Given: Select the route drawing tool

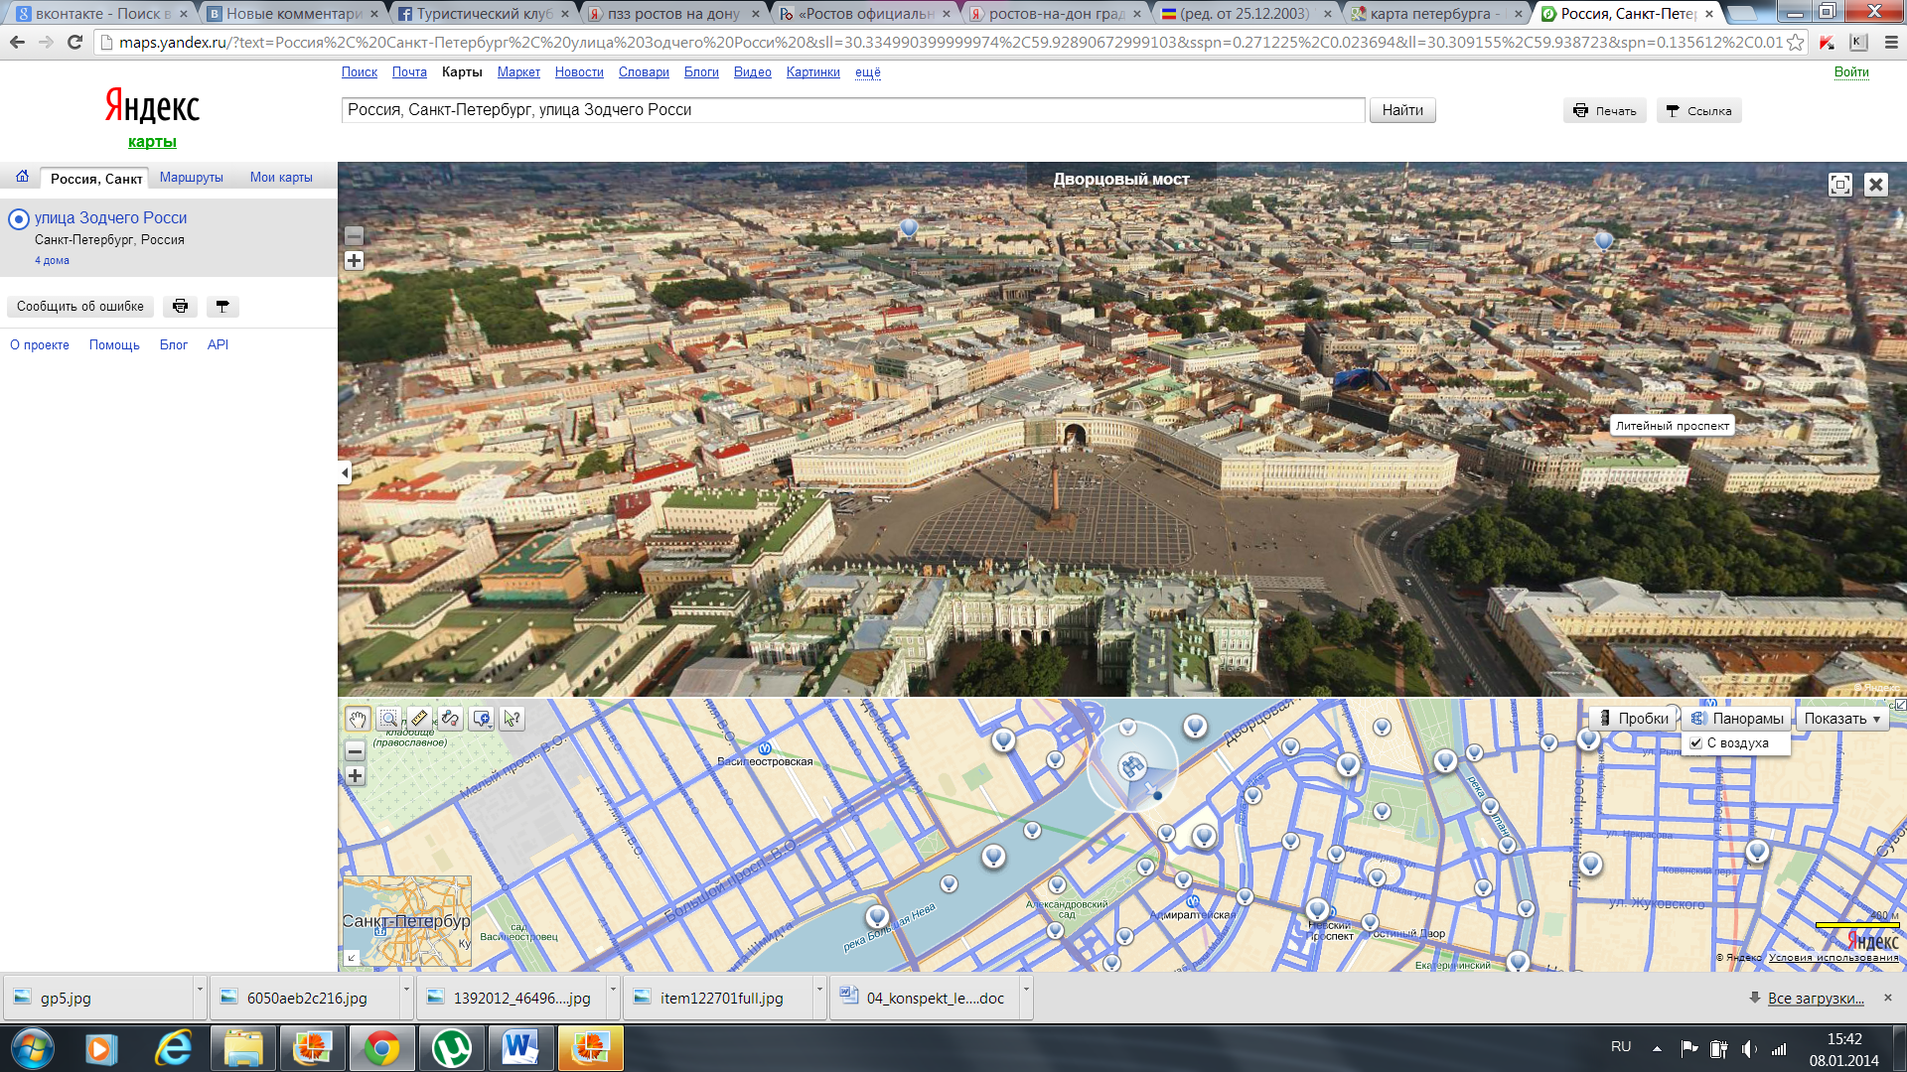Looking at the screenshot, I should pos(450,719).
